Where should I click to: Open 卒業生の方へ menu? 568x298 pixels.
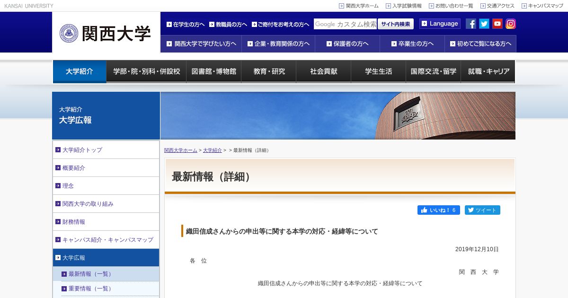click(412, 44)
